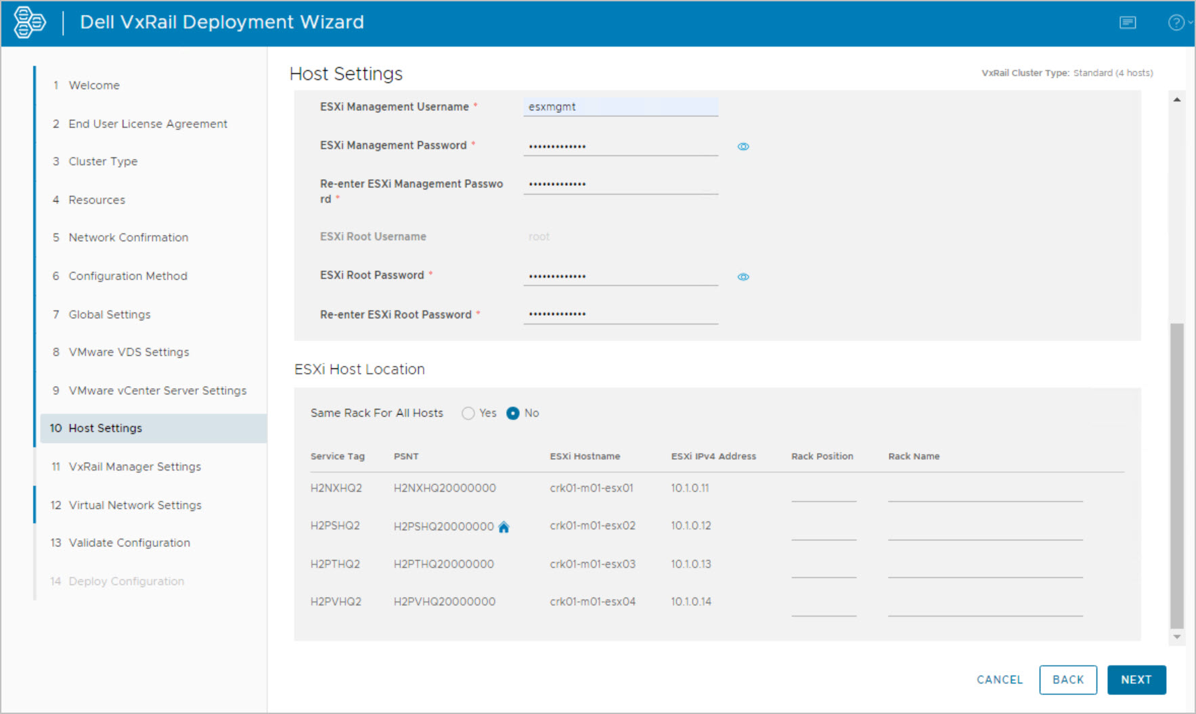The height and width of the screenshot is (714, 1196).
Task: Open the VMware vCenter Server Settings step
Action: pos(157,391)
